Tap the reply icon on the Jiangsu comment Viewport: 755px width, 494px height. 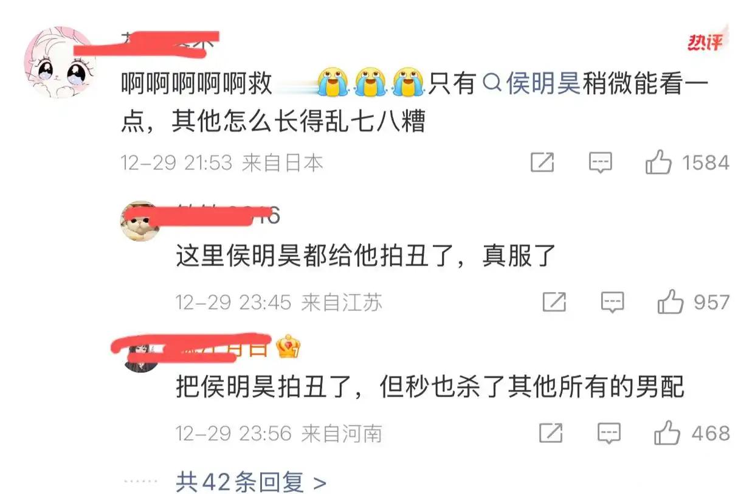[x=612, y=302]
